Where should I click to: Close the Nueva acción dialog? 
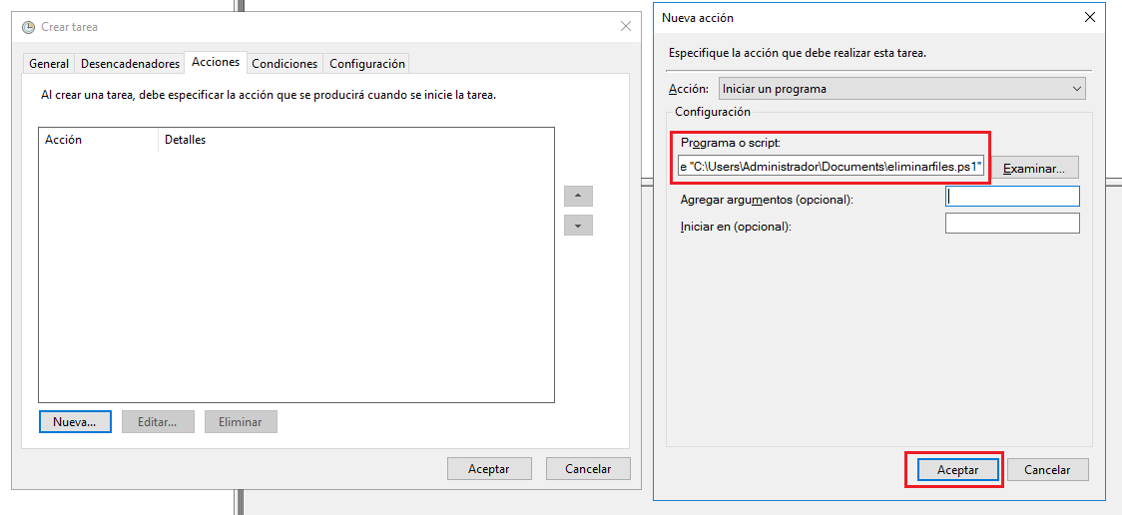[x=1090, y=18]
